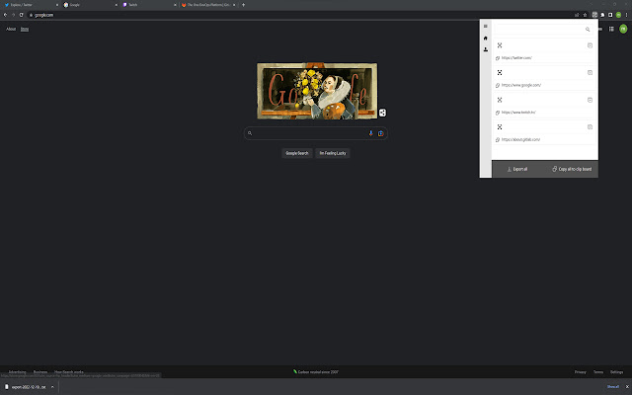Select the https://twitter.com/ URL text
632x395 pixels.
(516, 58)
